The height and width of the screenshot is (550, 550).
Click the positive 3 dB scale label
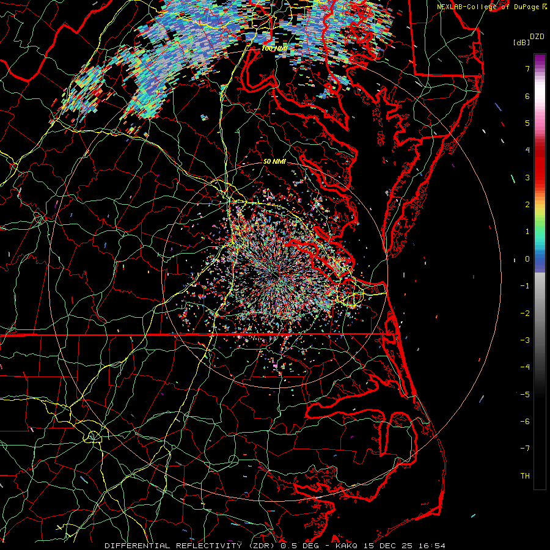527,177
